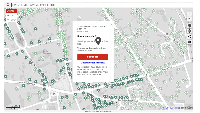Open the Découvrir les Freebox link
Image resolution: width=200 pixels, height=113 pixels.
93,63
